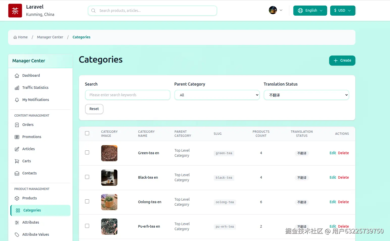Click the plus icon on Create button
The width and height of the screenshot is (390, 241).
click(336, 61)
